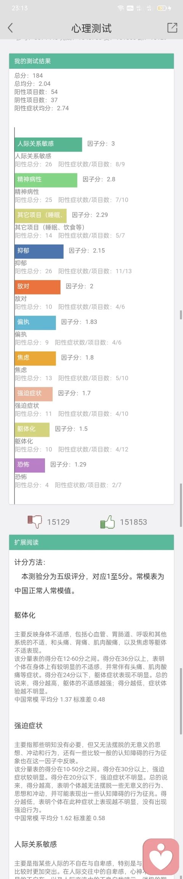Tap the 扩展阅读 section header
Viewport: 183px width, 879px height.
click(x=91, y=542)
